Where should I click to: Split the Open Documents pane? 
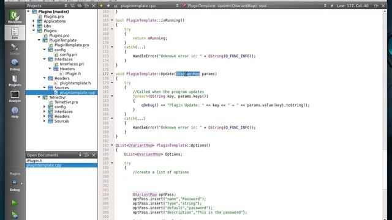(x=86, y=155)
